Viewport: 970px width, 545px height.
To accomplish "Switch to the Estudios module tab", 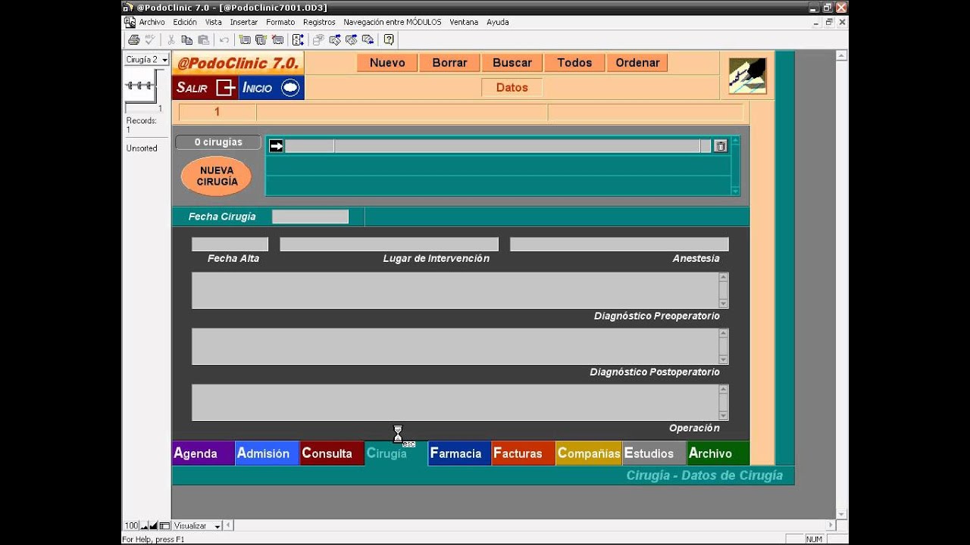I will [654, 453].
